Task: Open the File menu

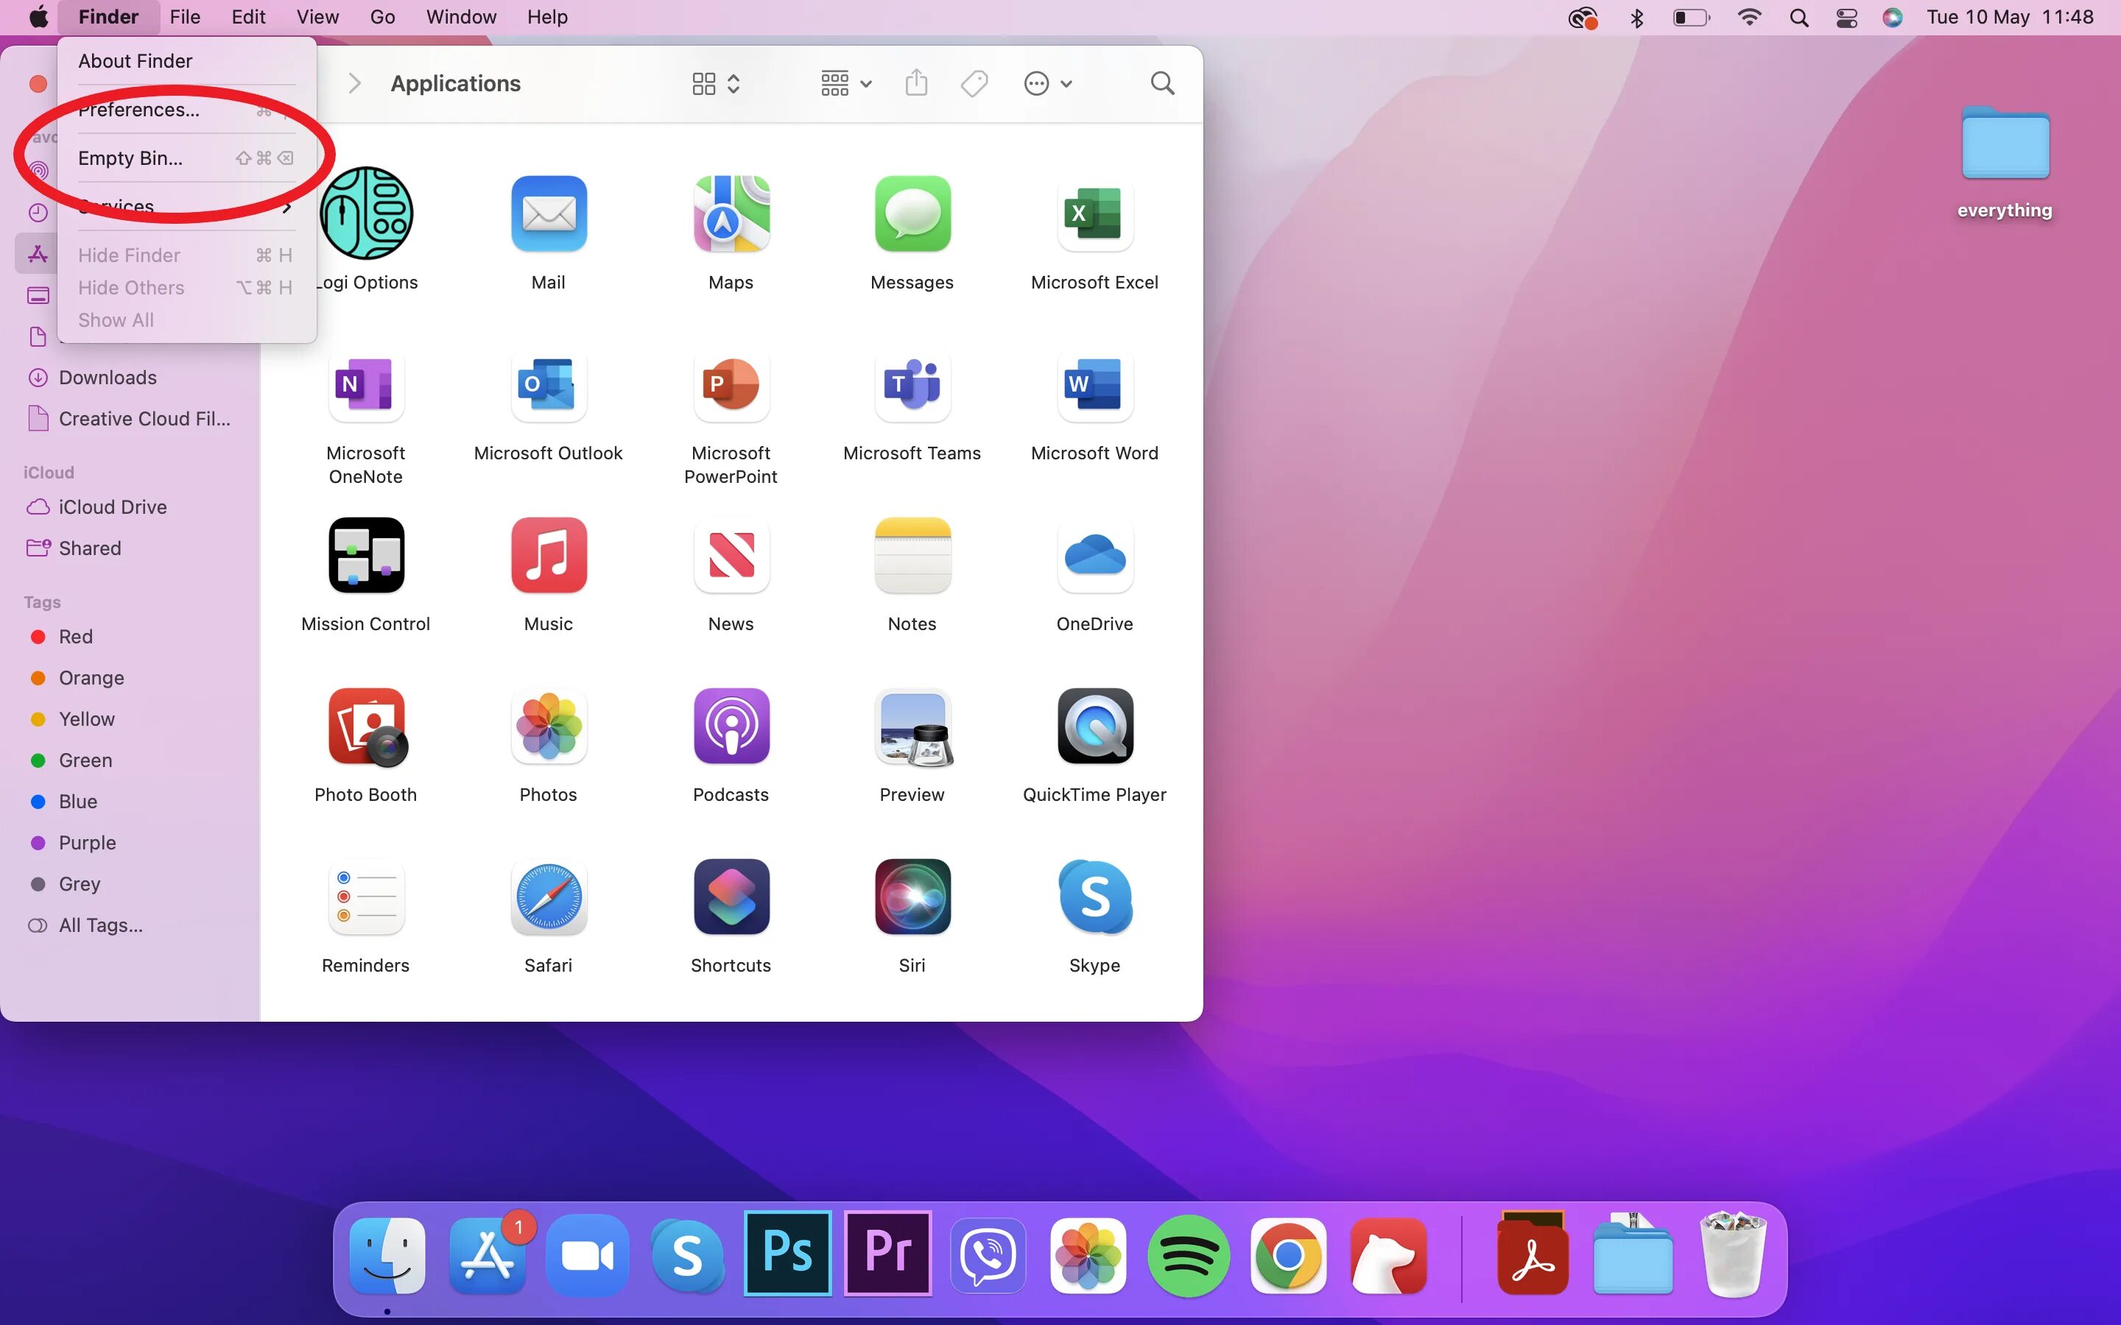Action: click(185, 18)
